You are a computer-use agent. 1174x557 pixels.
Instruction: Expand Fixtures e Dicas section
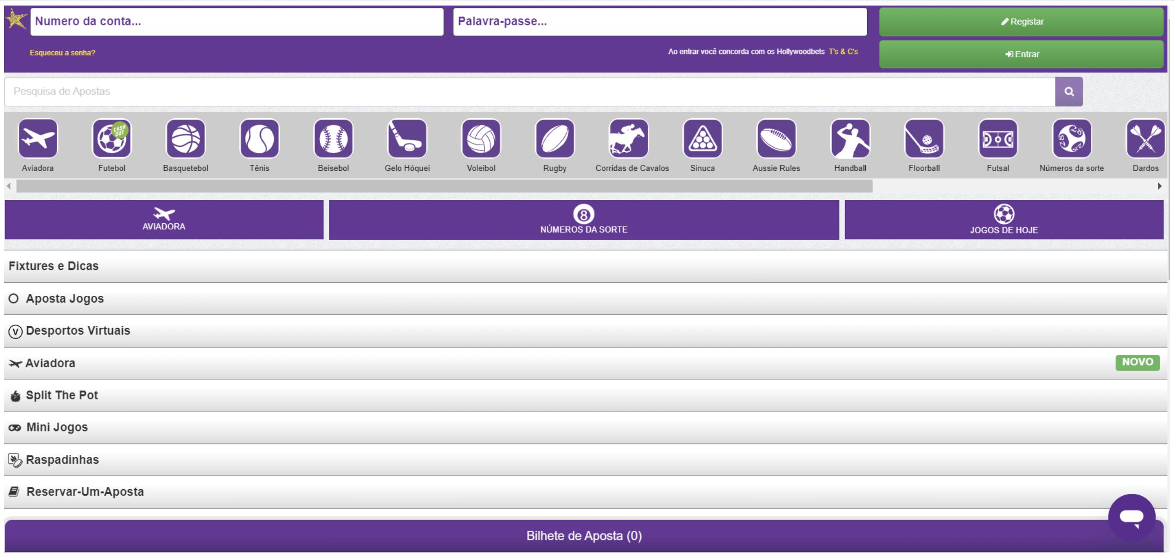586,266
